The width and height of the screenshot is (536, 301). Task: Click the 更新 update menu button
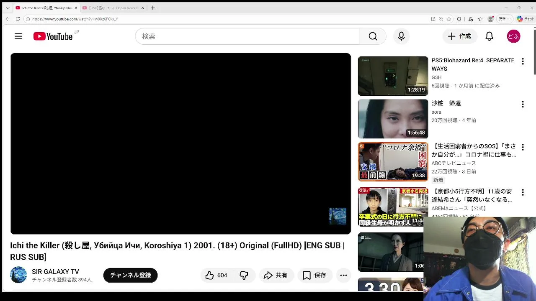(505, 19)
